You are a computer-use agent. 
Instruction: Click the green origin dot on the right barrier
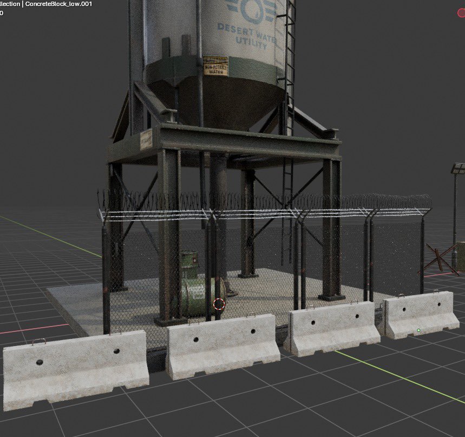[418, 330]
